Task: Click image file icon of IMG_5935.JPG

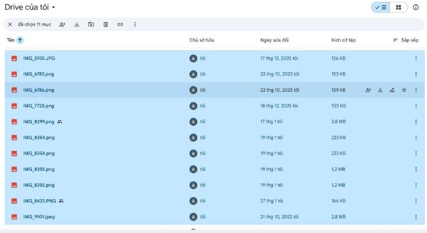Action: click(14, 58)
